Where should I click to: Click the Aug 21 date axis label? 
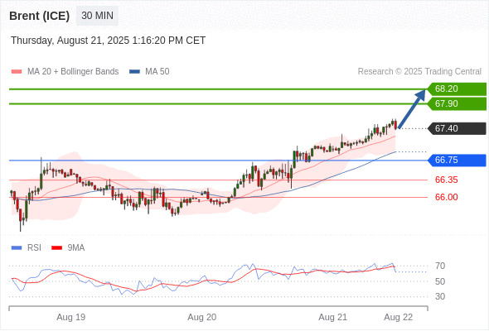[332, 317]
